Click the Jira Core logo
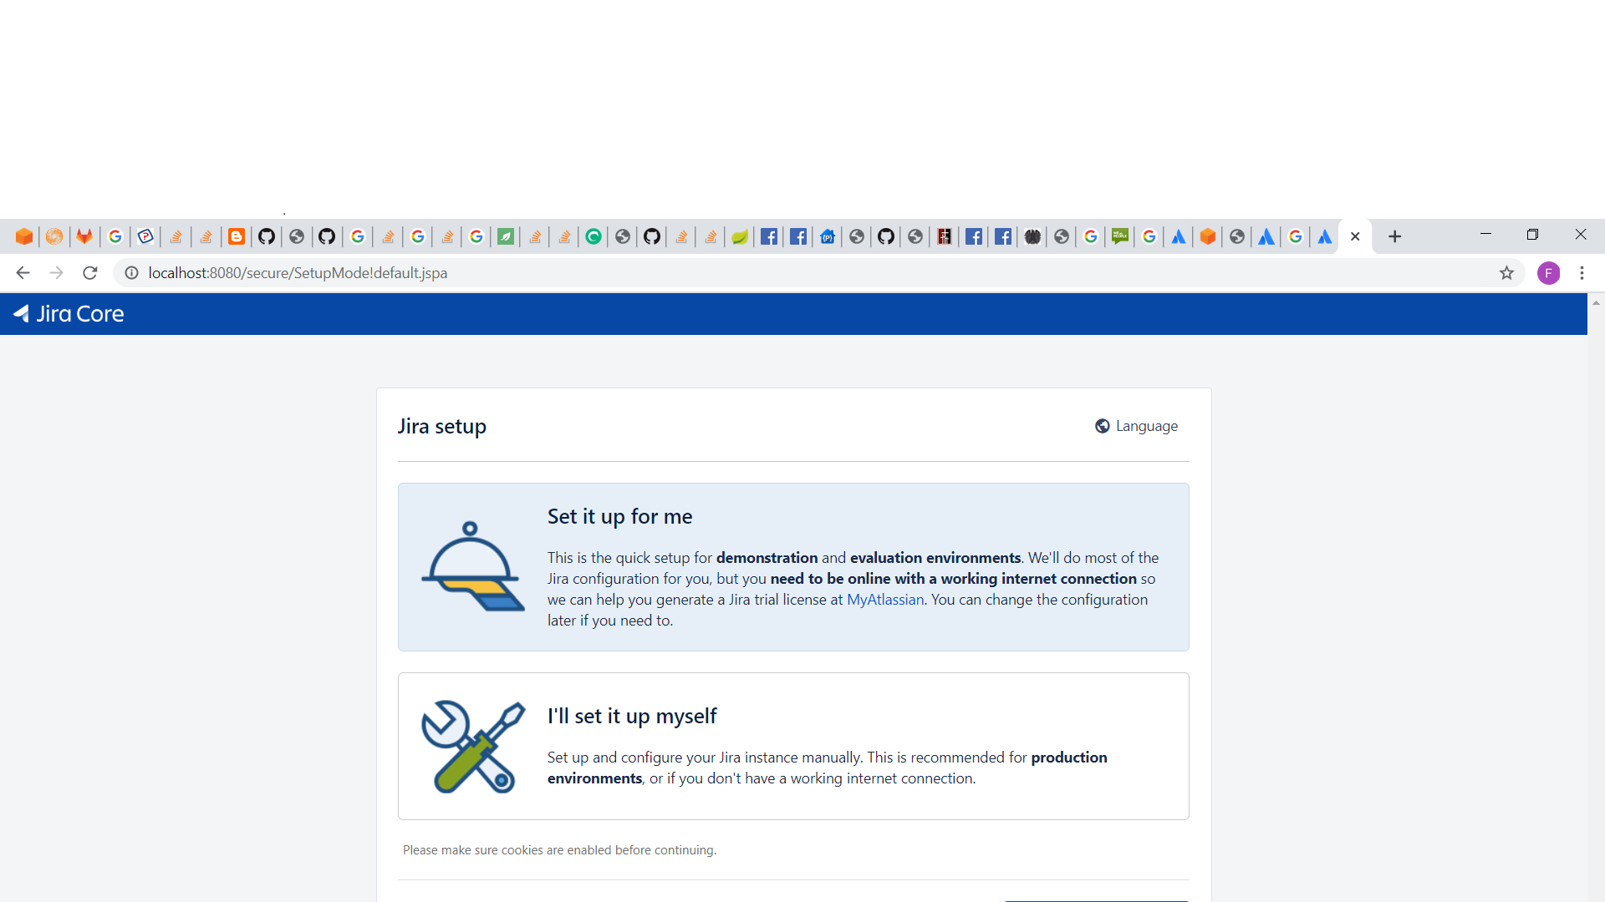1605x902 pixels. (x=69, y=314)
